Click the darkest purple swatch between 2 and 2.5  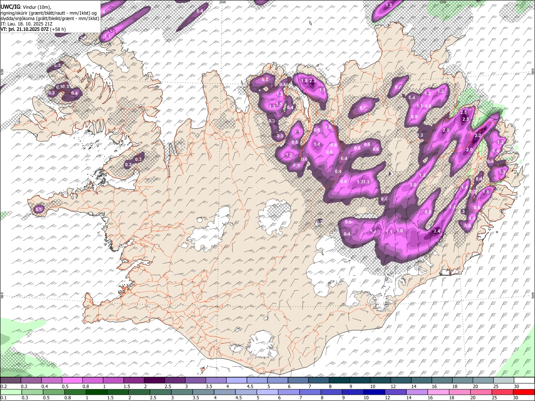click(154, 380)
